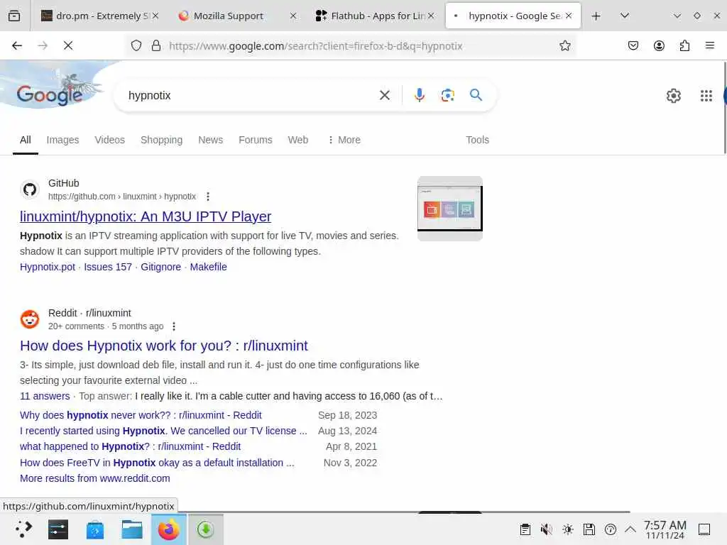
Task: Open system settings from the taskbar
Action: pos(58,529)
